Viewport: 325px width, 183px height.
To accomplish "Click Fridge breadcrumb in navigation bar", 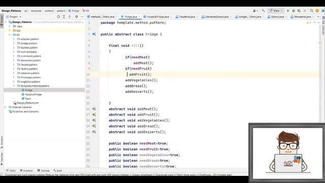I will [x=74, y=11].
